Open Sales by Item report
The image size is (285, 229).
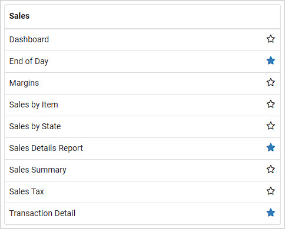34,105
